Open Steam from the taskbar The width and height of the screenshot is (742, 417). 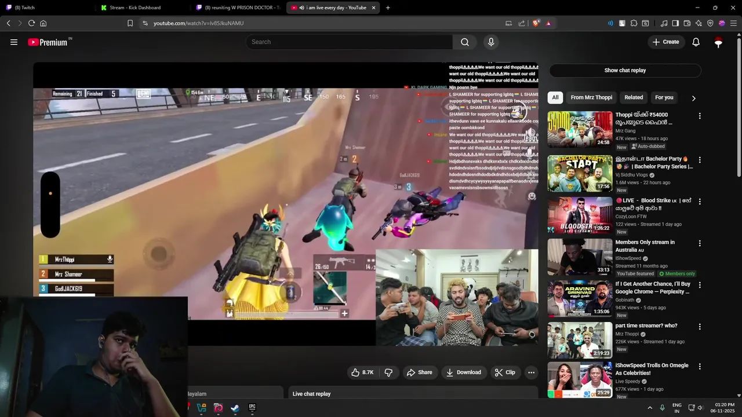click(235, 408)
